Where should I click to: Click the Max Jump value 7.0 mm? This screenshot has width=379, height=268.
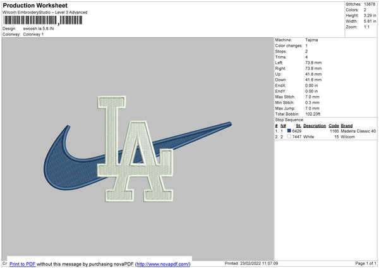coord(312,108)
